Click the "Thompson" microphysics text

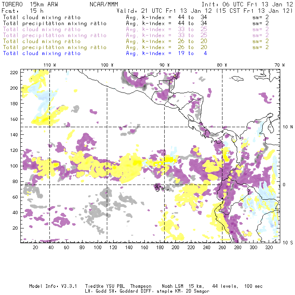pos(141,286)
